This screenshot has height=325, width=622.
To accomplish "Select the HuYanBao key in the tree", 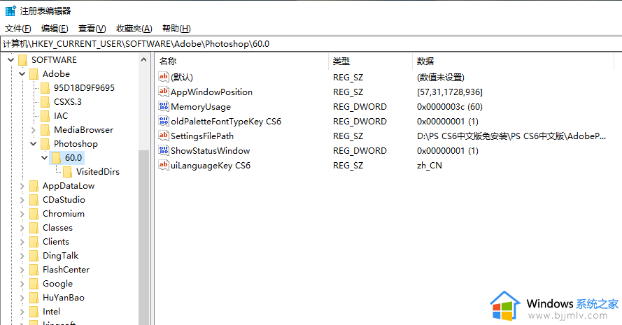I will point(64,298).
